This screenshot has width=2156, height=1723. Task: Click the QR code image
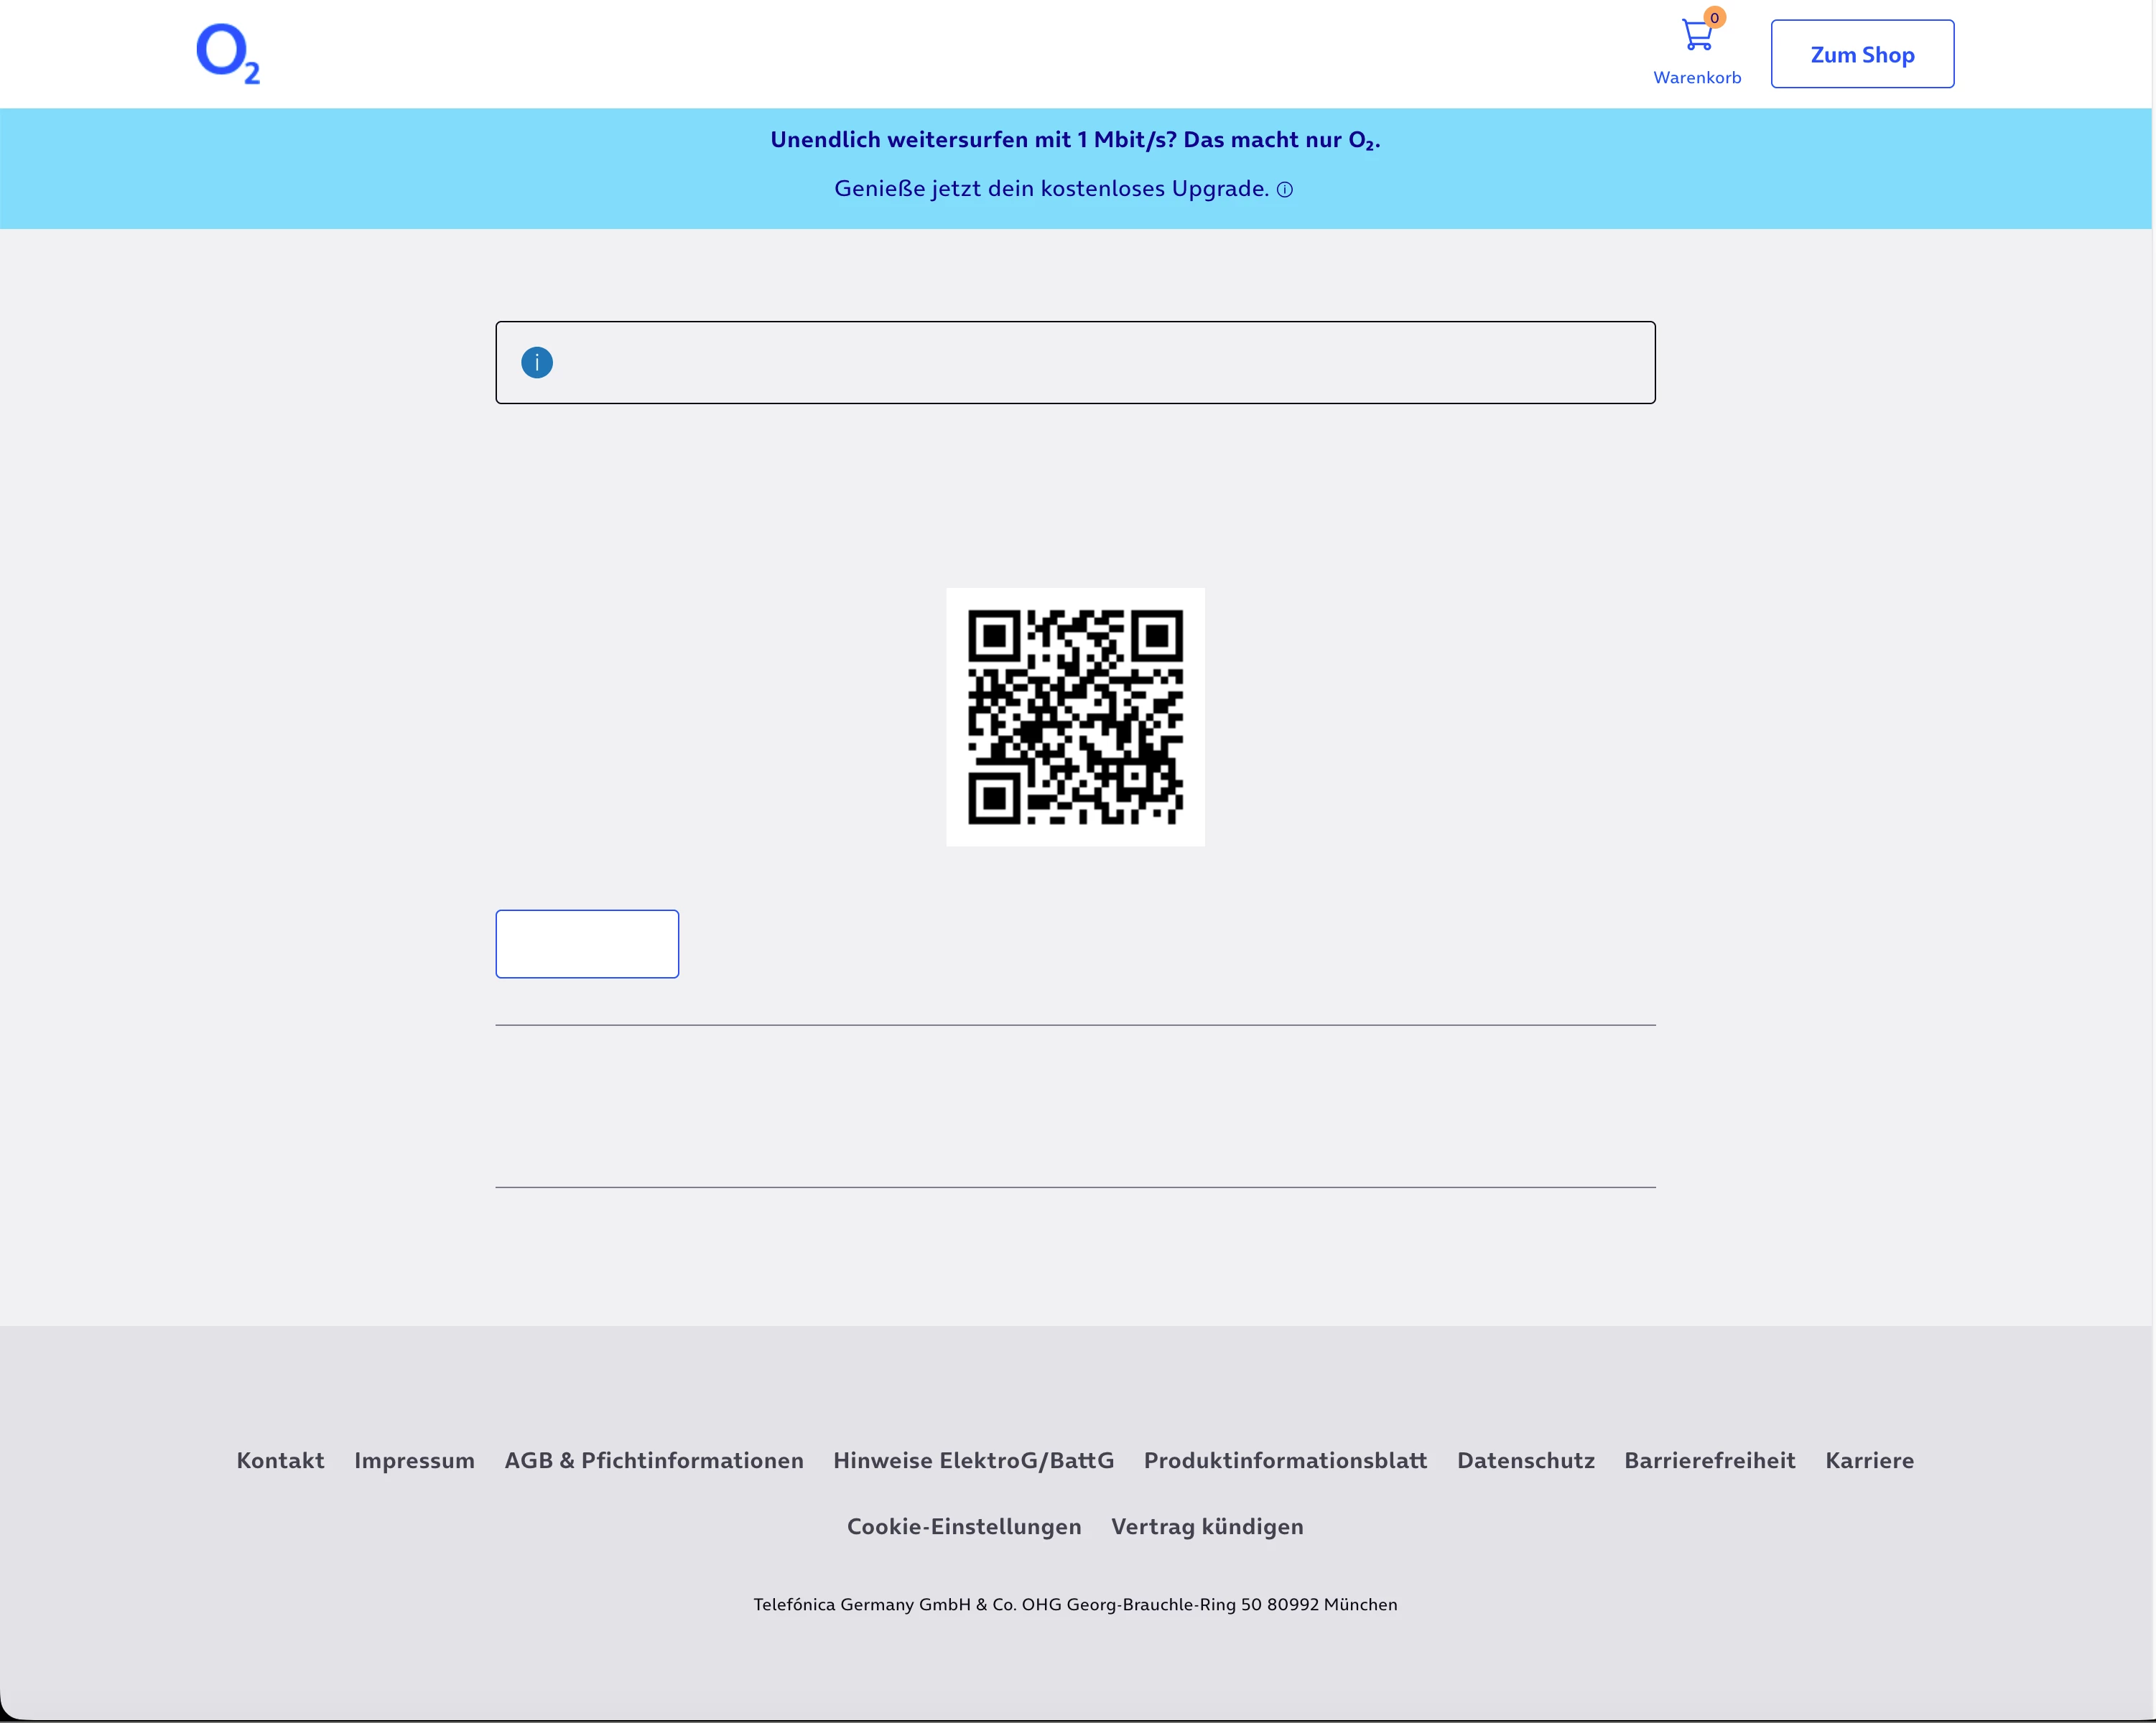tap(1075, 716)
